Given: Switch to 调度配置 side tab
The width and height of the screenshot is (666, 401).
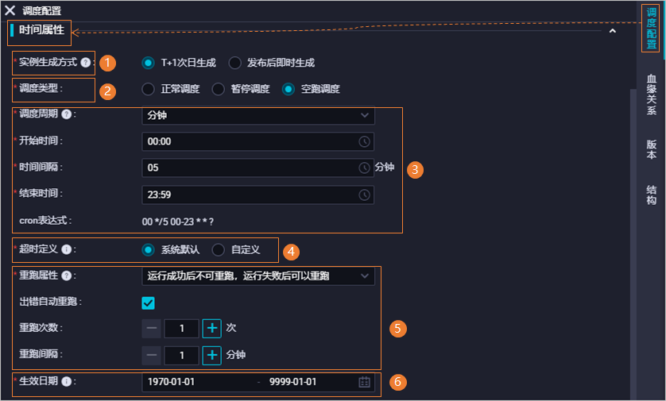Looking at the screenshot, I should tap(651, 29).
